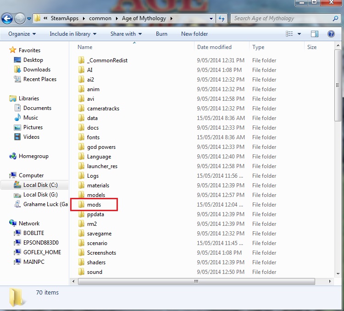344x311 pixels.
Task: Click the Forward navigation arrow button
Action: click(x=20, y=18)
